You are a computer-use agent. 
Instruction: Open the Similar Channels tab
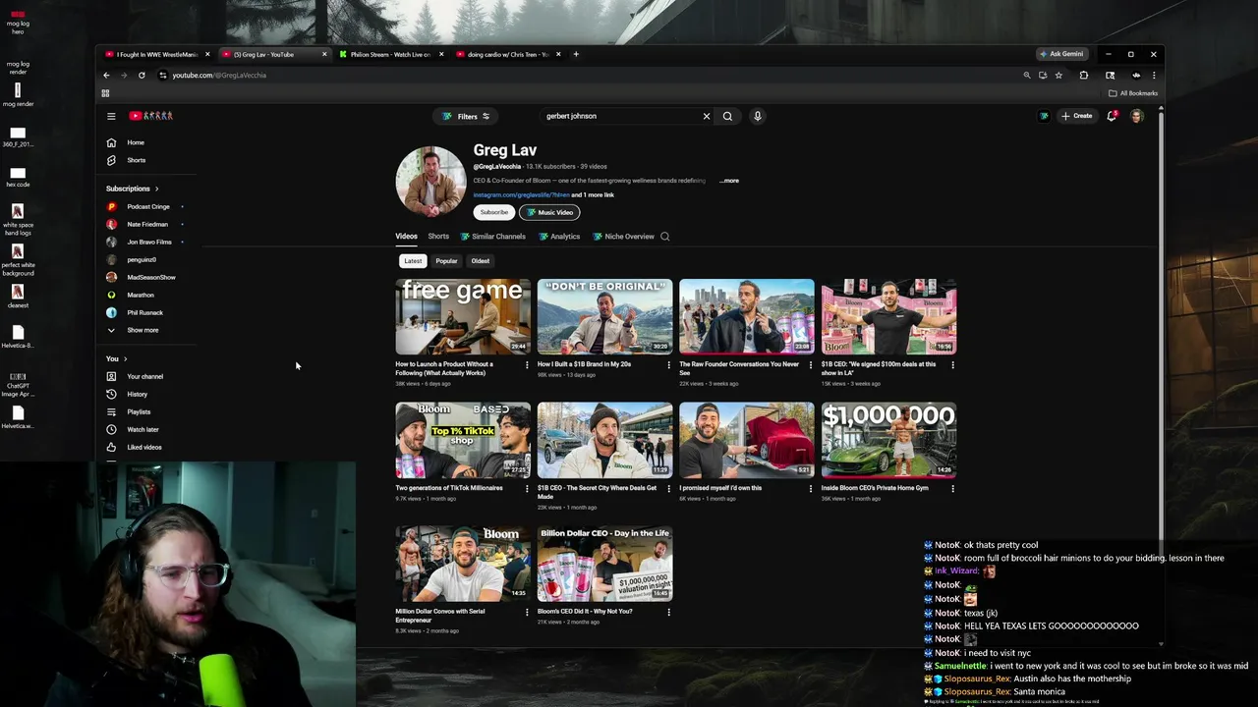click(x=491, y=236)
